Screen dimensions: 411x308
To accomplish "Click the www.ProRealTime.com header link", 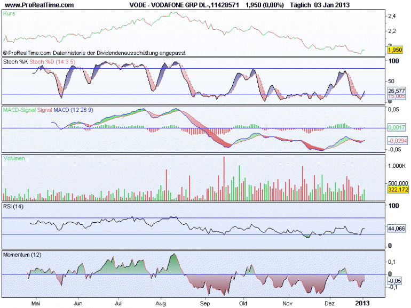I will pyautogui.click(x=39, y=5).
